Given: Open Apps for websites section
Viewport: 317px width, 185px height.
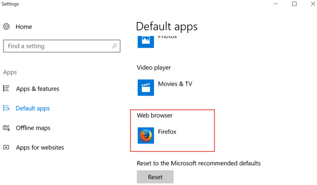Looking at the screenshot, I should click(40, 147).
